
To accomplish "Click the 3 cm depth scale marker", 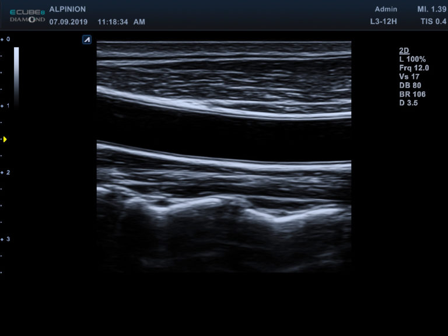I will click(x=6, y=239).
